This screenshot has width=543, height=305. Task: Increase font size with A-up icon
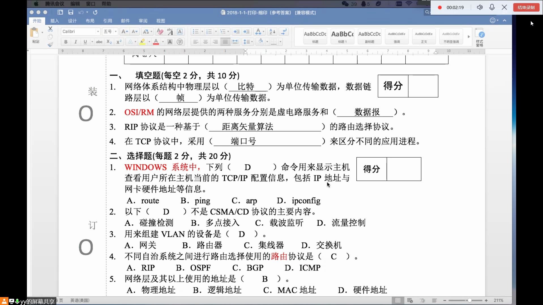125,31
